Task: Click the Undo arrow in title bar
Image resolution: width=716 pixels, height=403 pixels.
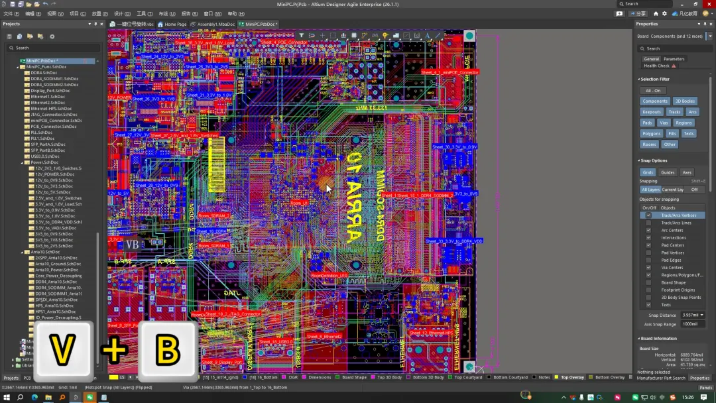Action: coord(45,4)
